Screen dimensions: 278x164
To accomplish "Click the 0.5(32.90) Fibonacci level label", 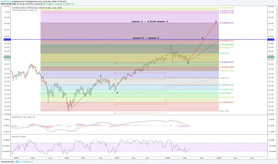I will tap(225, 93).
